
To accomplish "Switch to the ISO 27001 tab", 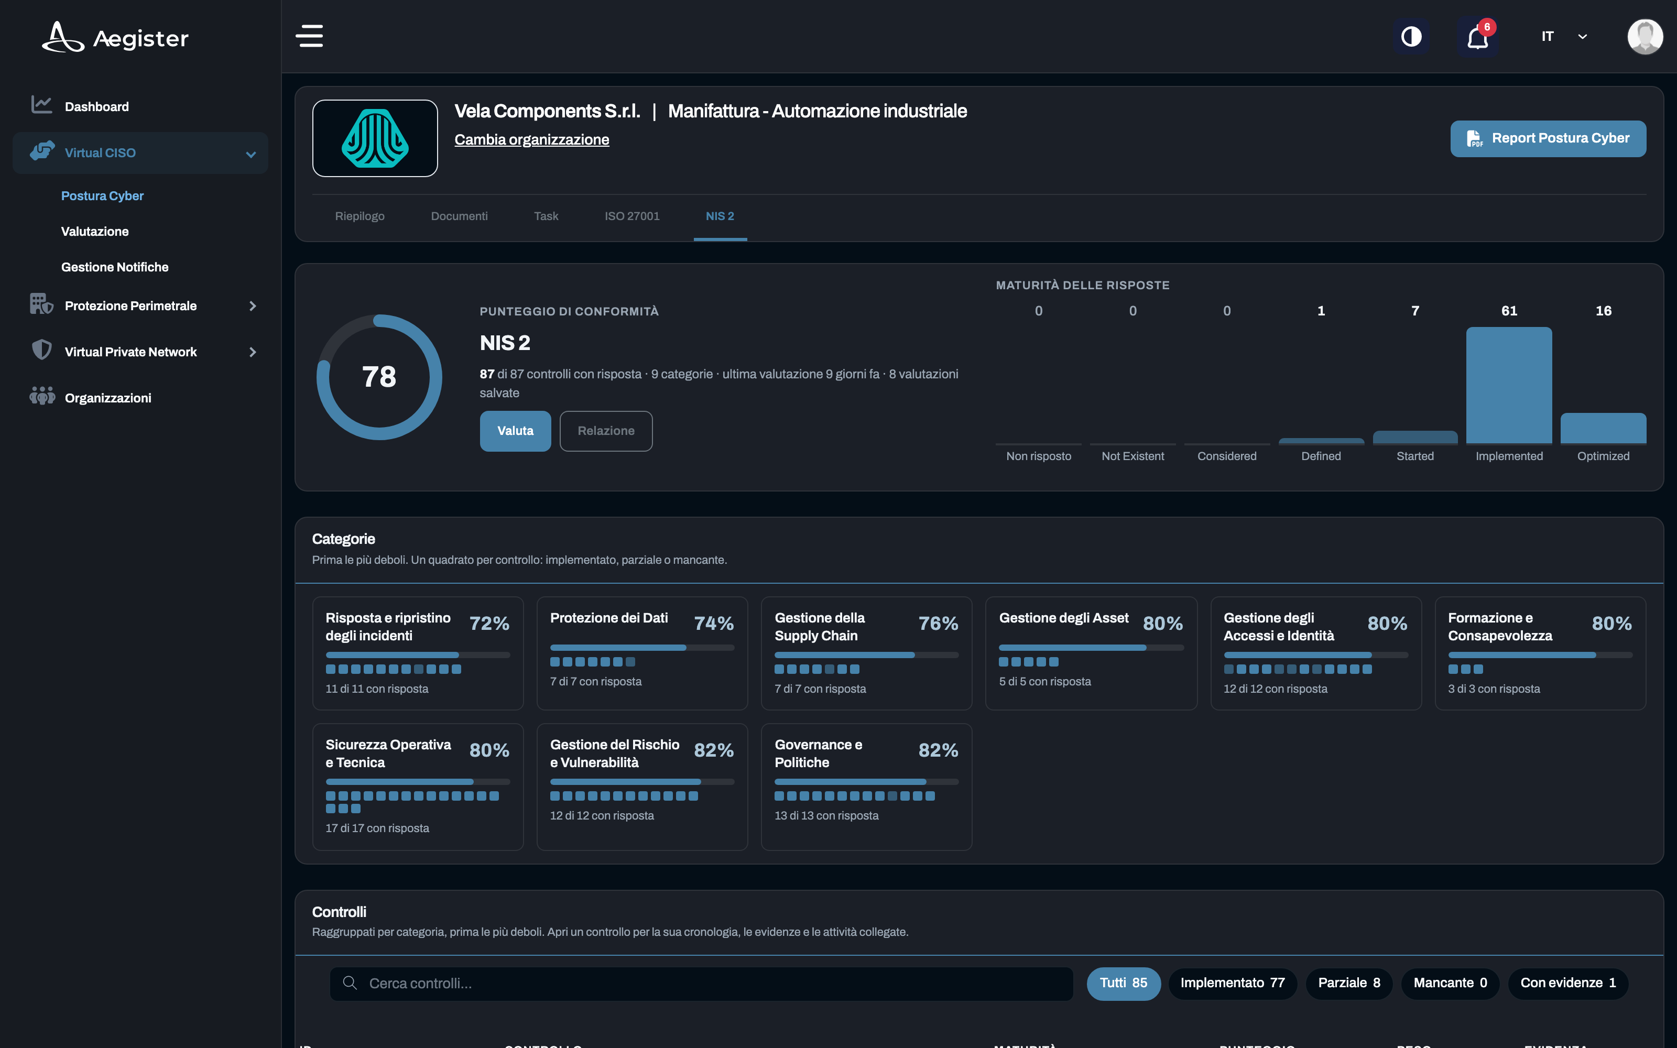I will tap(632, 216).
